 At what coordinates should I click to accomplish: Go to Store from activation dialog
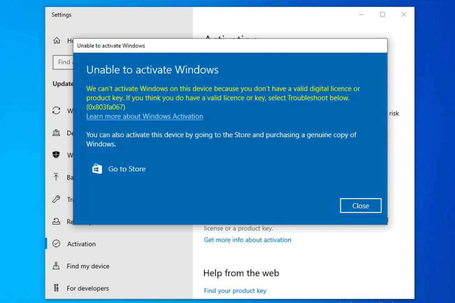point(119,169)
